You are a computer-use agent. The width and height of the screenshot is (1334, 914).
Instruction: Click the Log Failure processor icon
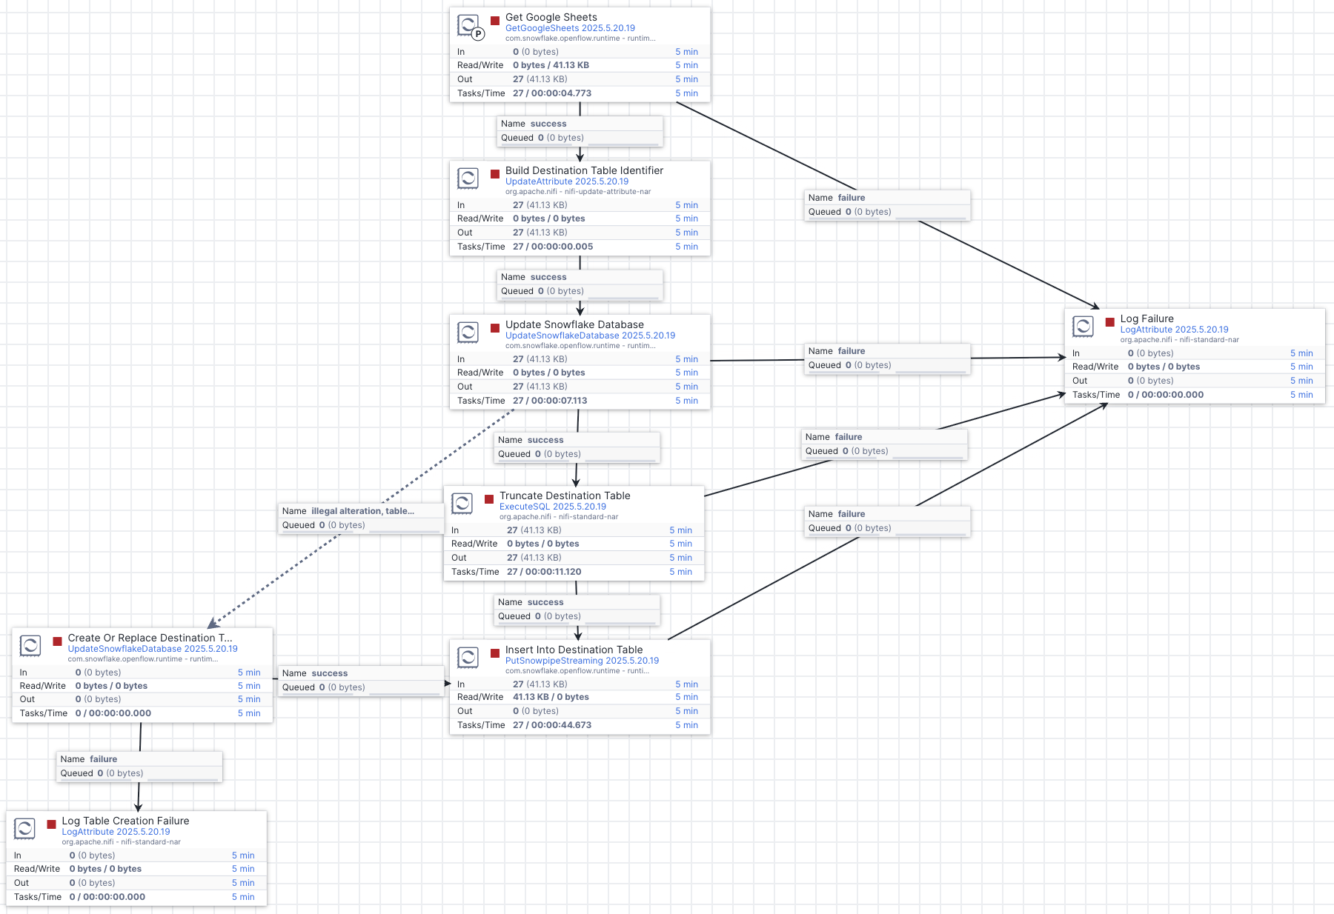(x=1084, y=326)
